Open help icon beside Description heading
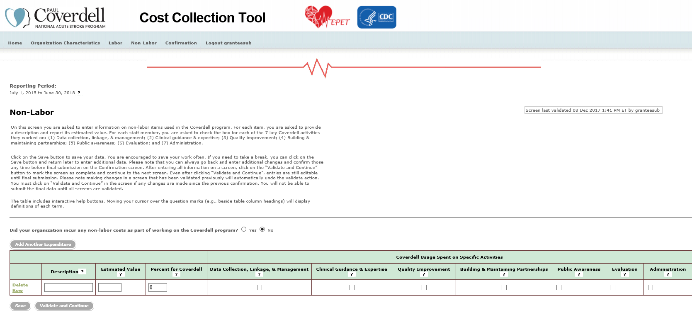The image size is (692, 313). tap(83, 271)
